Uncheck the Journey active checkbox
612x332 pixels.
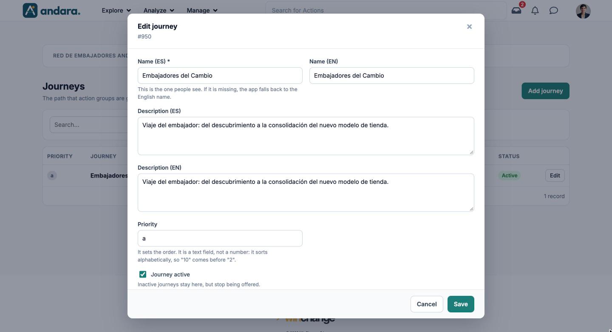coord(143,275)
